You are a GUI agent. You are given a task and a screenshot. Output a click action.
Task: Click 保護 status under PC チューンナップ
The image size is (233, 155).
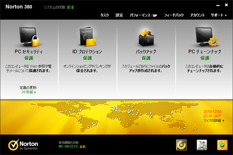205,58
